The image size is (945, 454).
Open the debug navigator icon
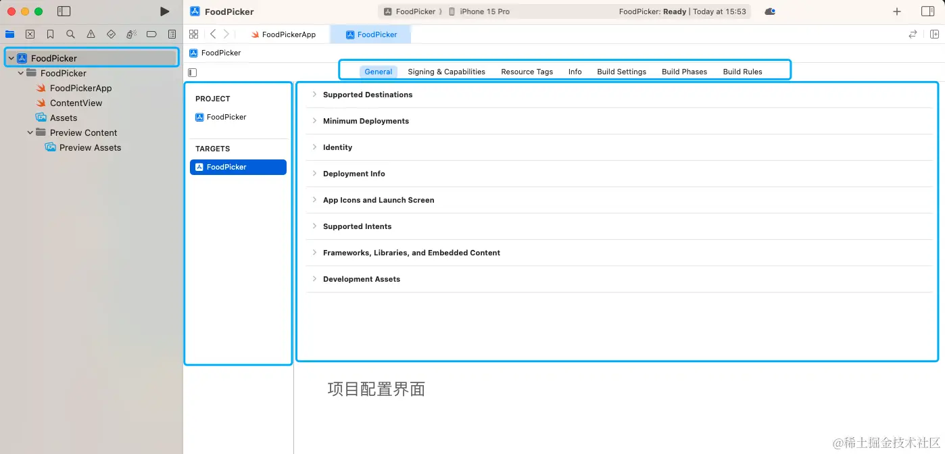click(x=131, y=34)
